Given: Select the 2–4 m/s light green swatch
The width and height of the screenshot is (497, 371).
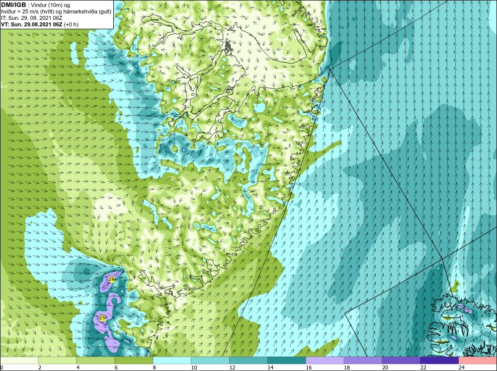Looking at the screenshot, I should (x=57, y=361).
